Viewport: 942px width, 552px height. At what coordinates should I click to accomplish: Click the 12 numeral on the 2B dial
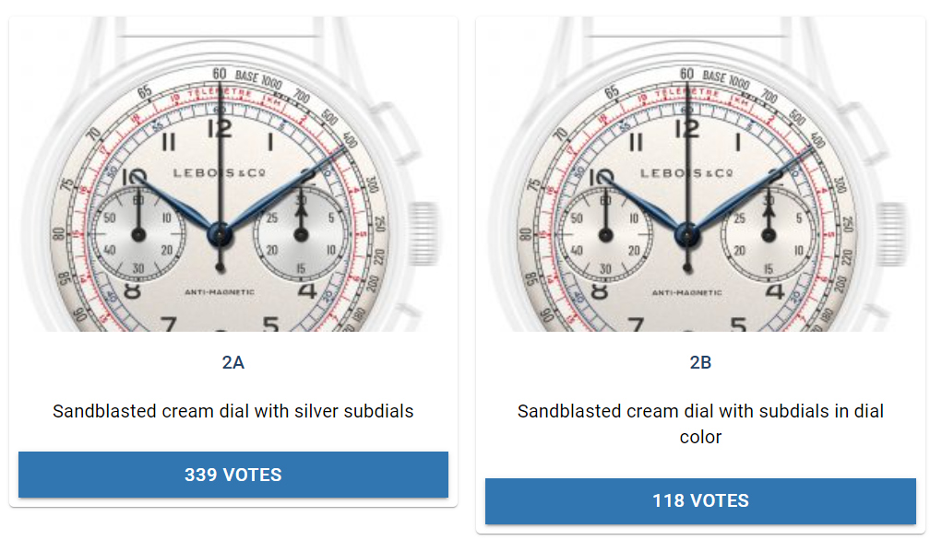[686, 129]
